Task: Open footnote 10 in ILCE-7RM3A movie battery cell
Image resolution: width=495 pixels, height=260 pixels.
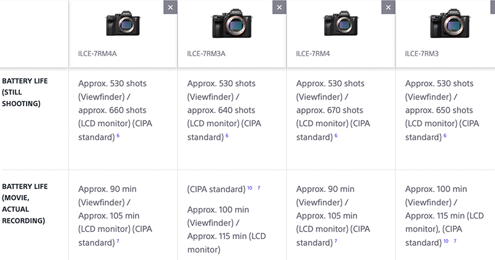Action: click(x=250, y=188)
